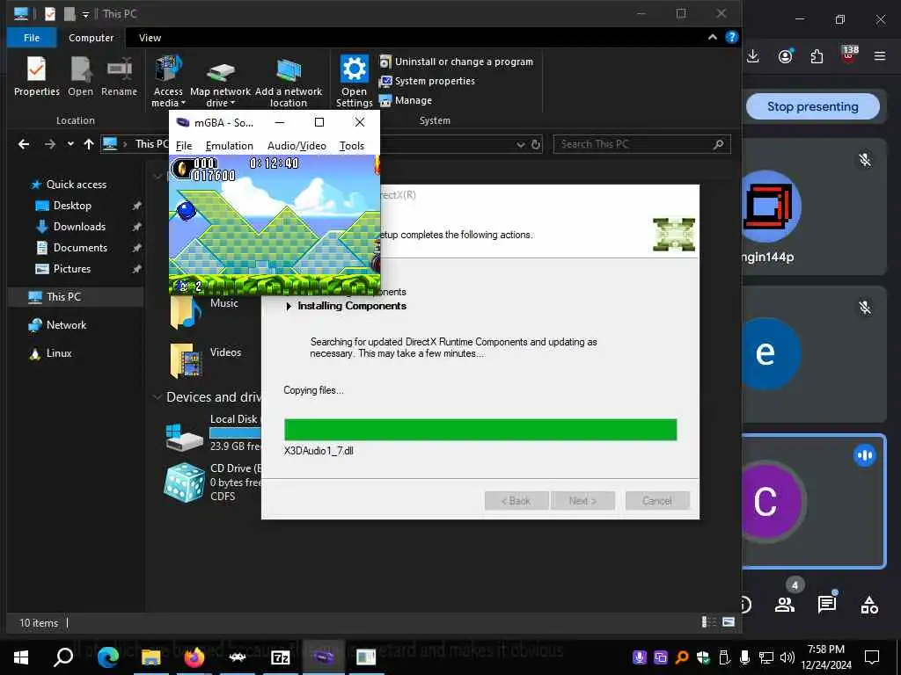Open the Map network drive option

pos(220,82)
